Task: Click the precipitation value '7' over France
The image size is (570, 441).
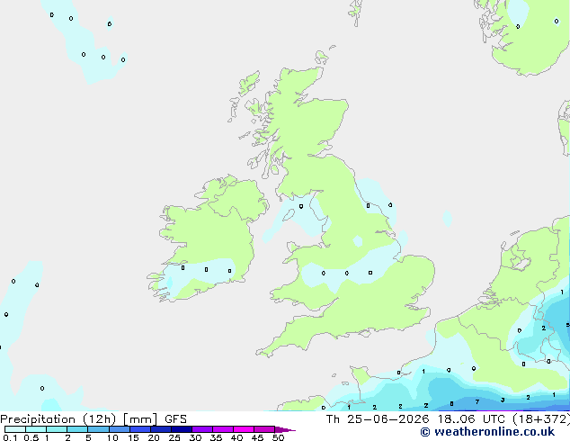Action: [477, 401]
